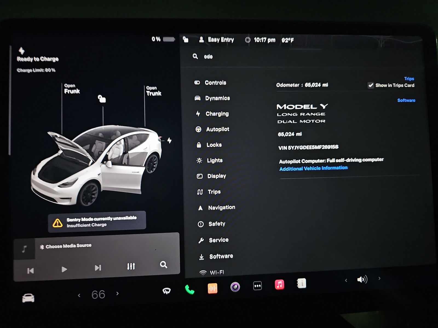Tap the 0 % battery indicator
This screenshot has width=438, height=328.
click(163, 39)
